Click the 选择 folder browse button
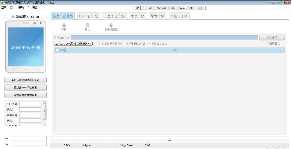Image resolution: width=292 pixels, height=149 pixels. click(x=272, y=38)
